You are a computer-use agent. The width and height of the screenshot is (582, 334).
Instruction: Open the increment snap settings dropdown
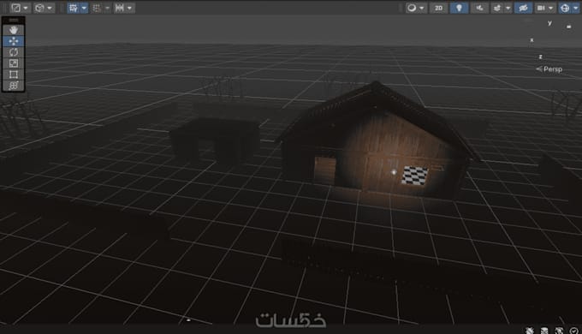coord(129,8)
